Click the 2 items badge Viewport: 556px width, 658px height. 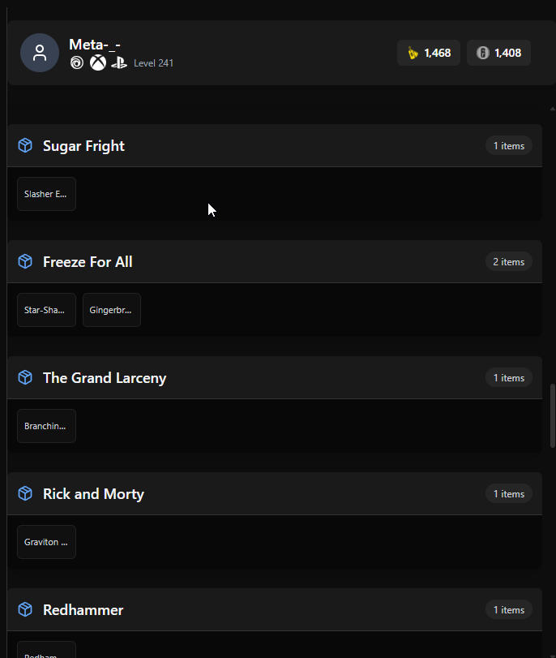click(509, 262)
